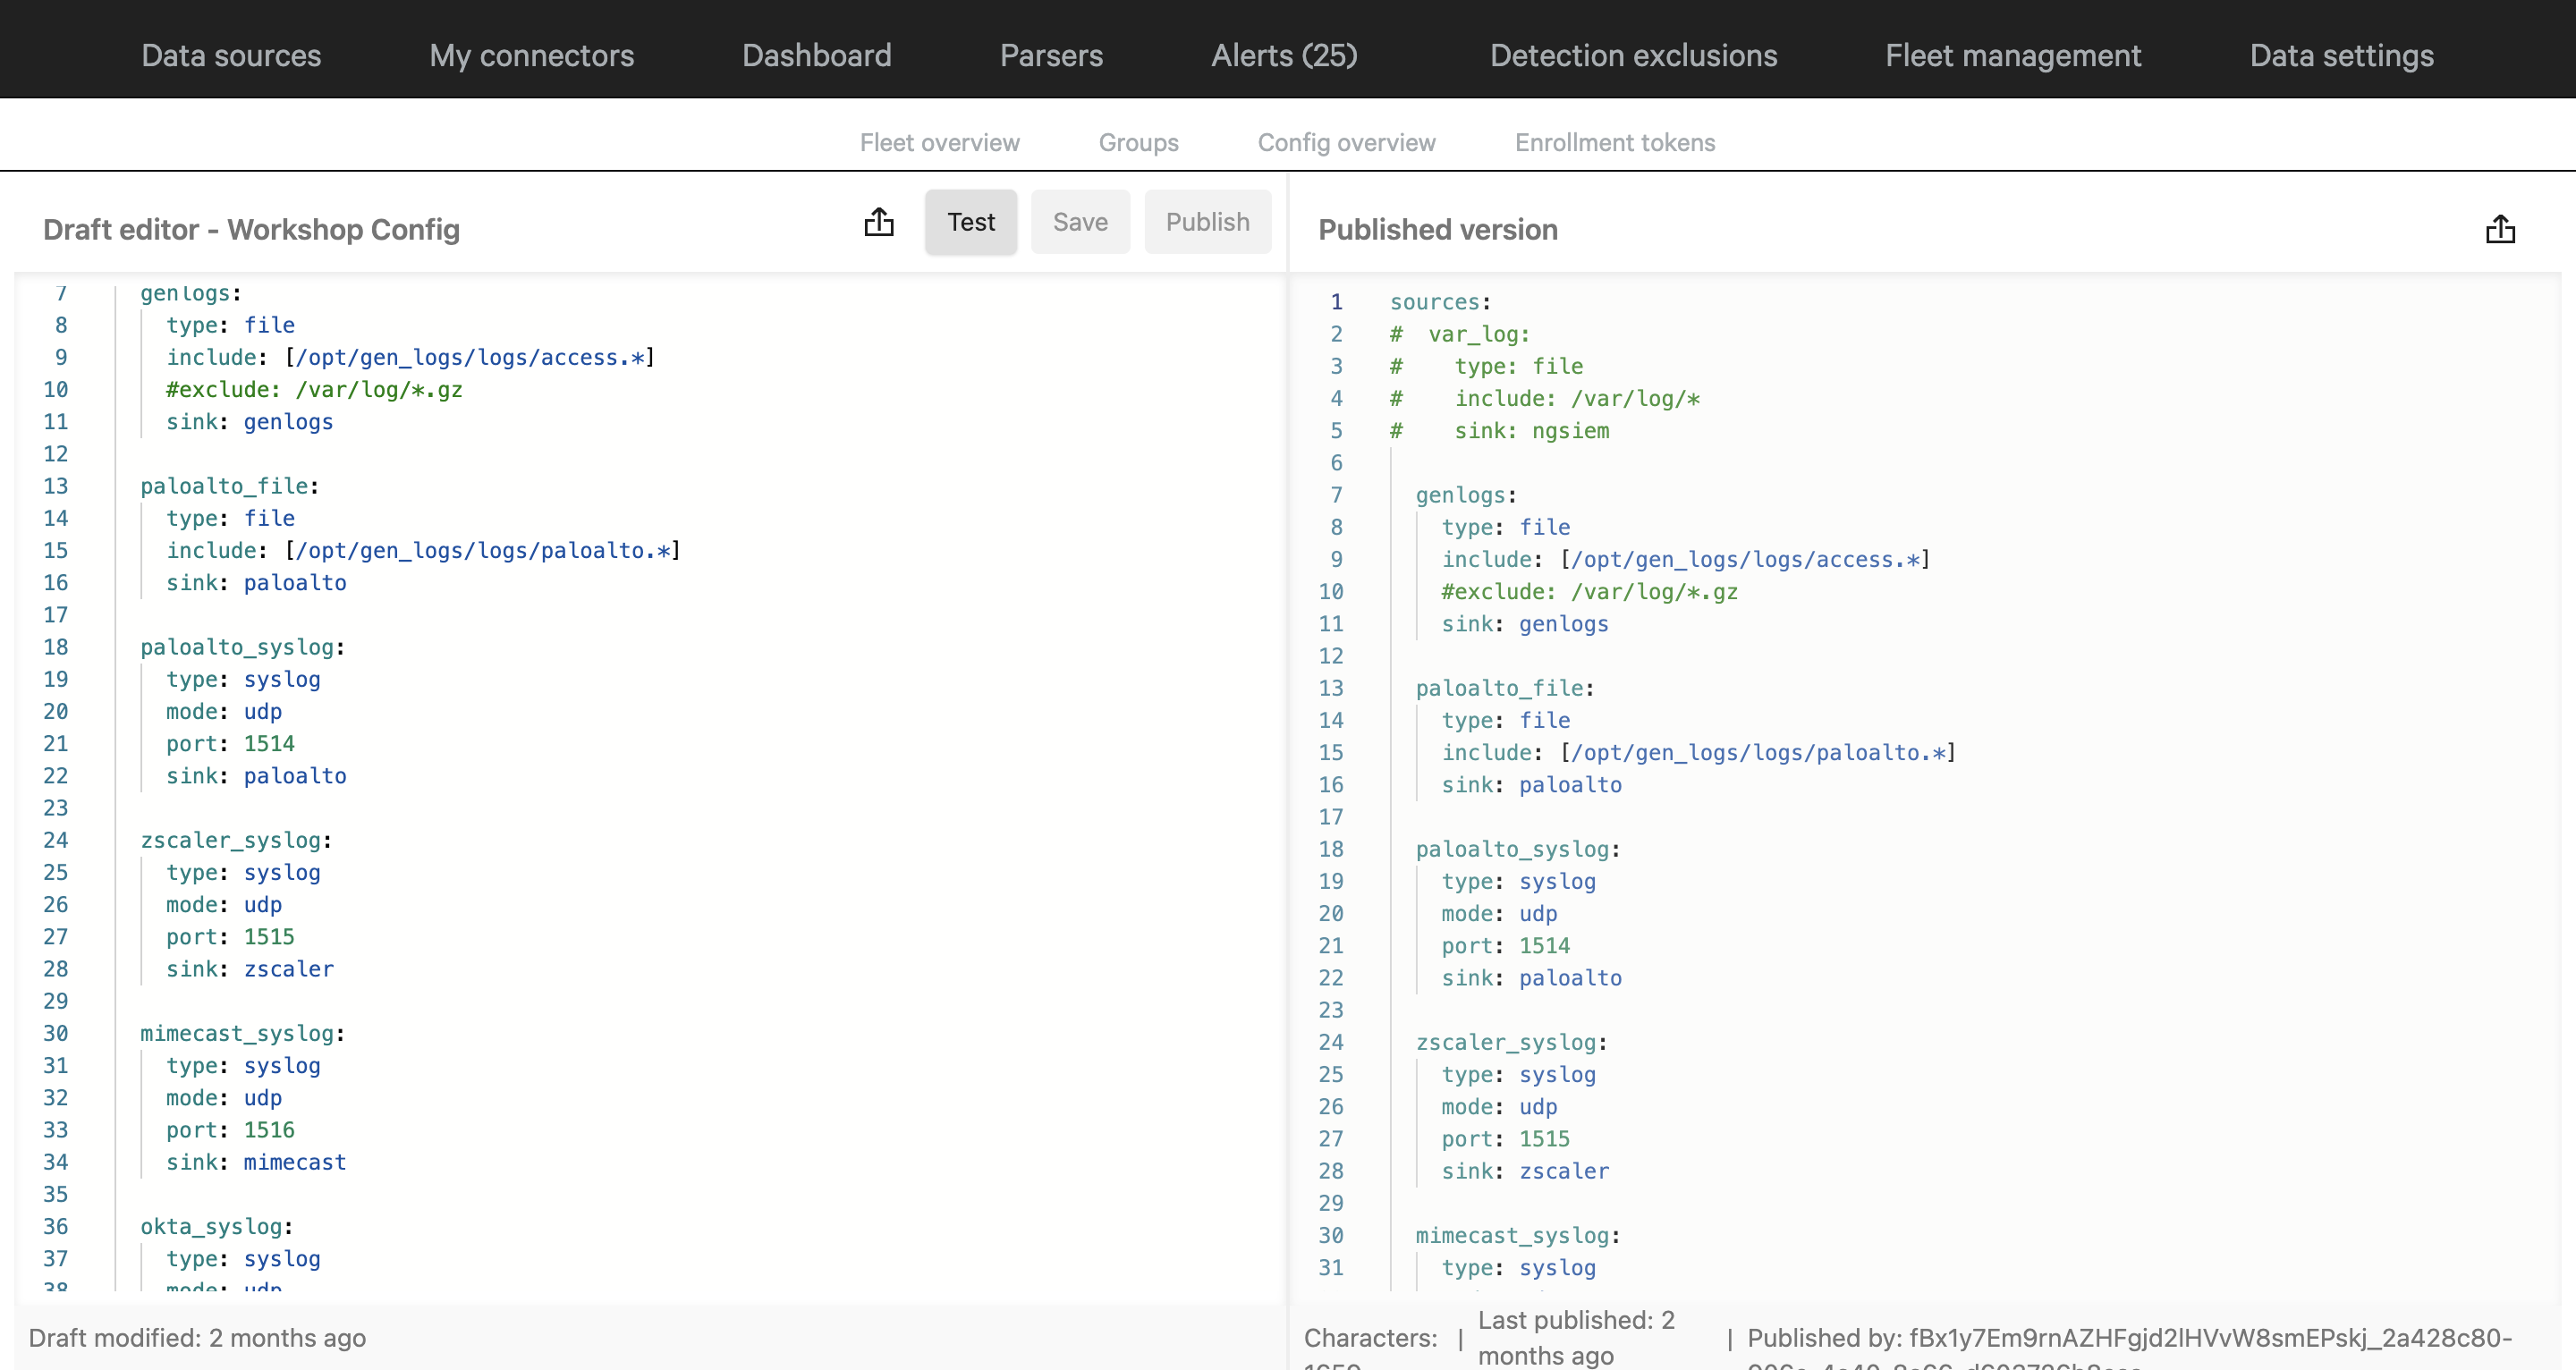The height and width of the screenshot is (1370, 2576).
Task: Click 'paloalto_file:' in draft editor
Action: coord(230,486)
